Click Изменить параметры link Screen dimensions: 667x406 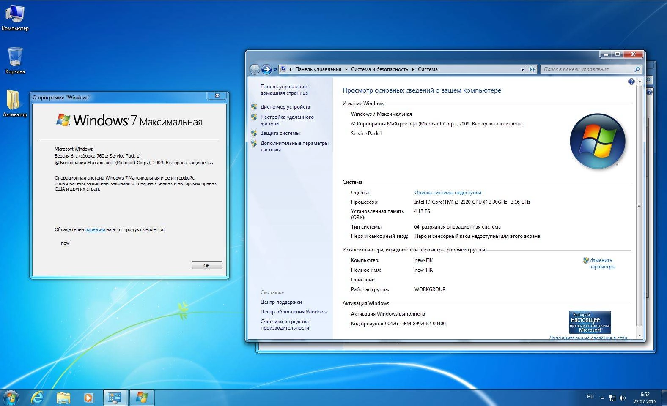[x=602, y=263]
